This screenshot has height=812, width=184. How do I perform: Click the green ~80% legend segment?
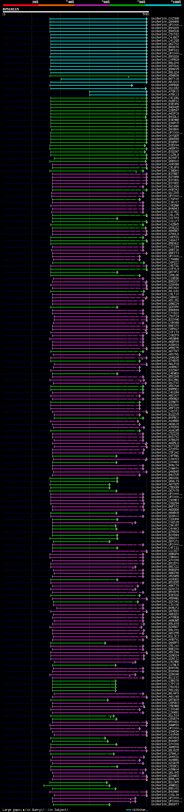tap(128, 5)
